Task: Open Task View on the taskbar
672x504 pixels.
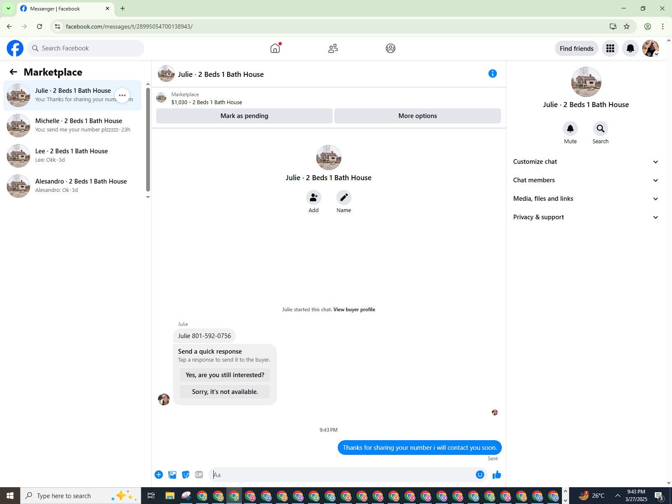Action: point(151,496)
